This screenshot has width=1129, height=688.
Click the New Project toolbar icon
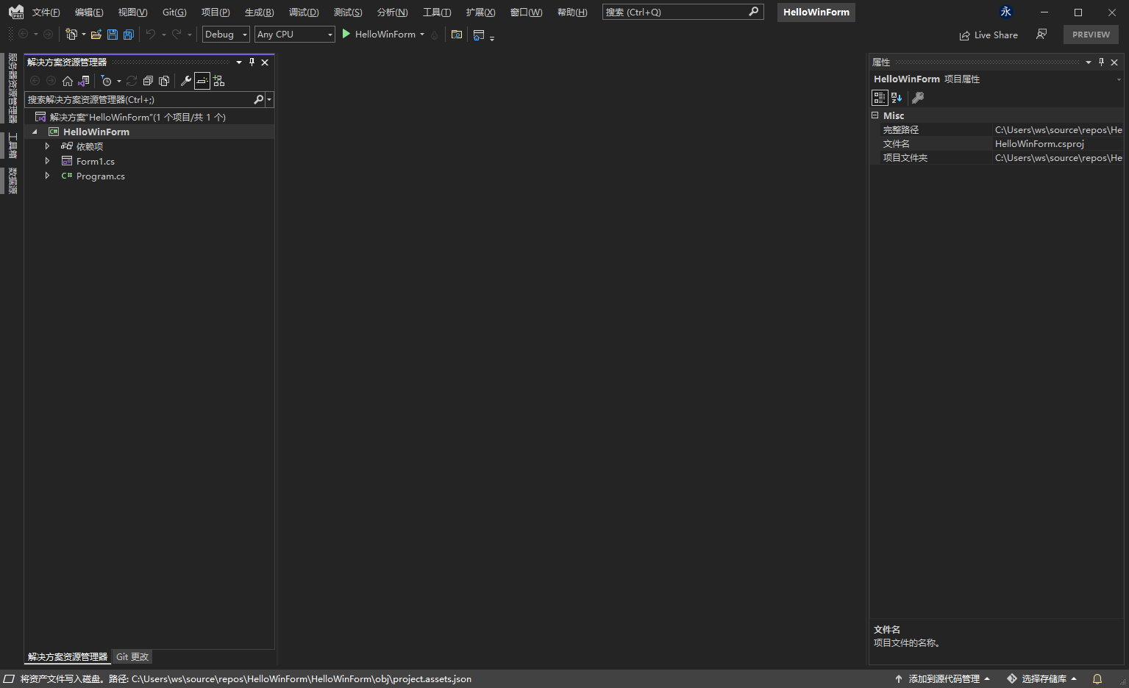[x=71, y=35]
